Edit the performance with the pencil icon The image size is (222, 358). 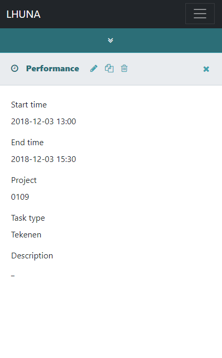pyautogui.click(x=94, y=68)
